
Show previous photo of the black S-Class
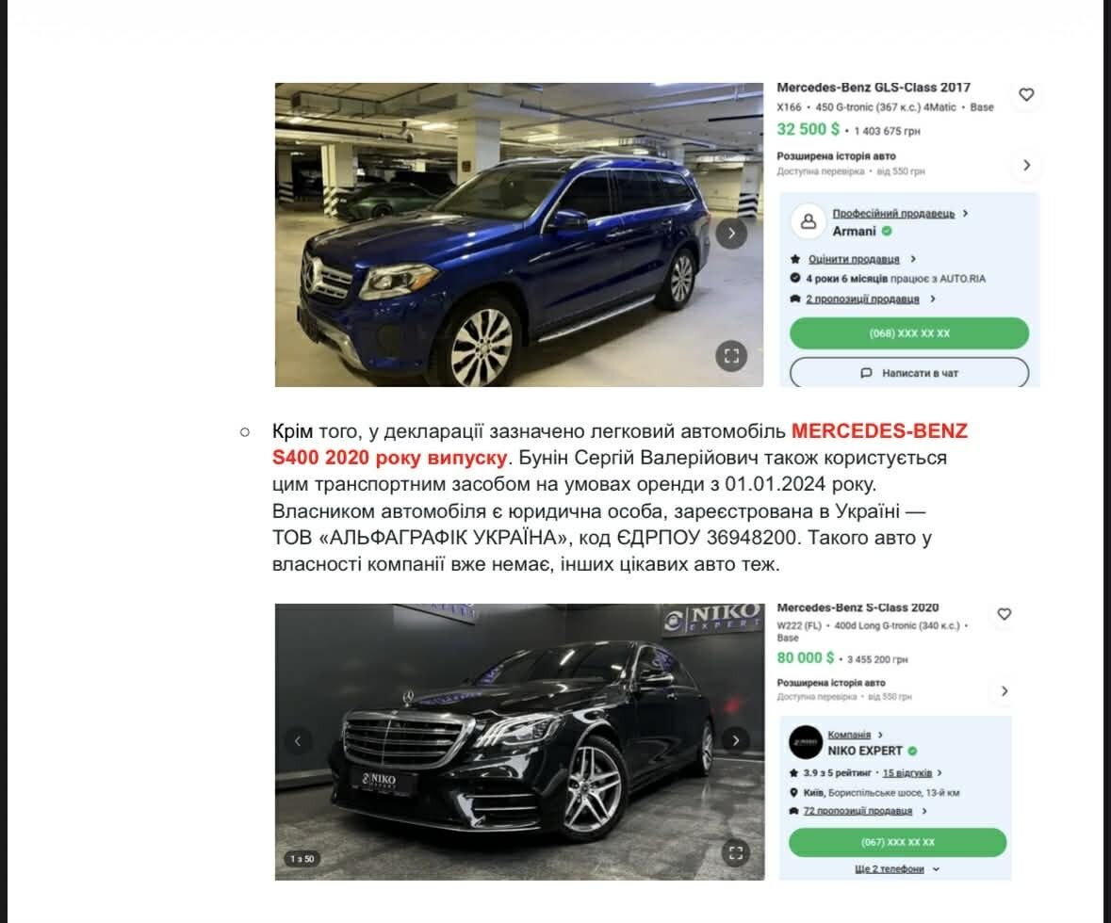299,741
